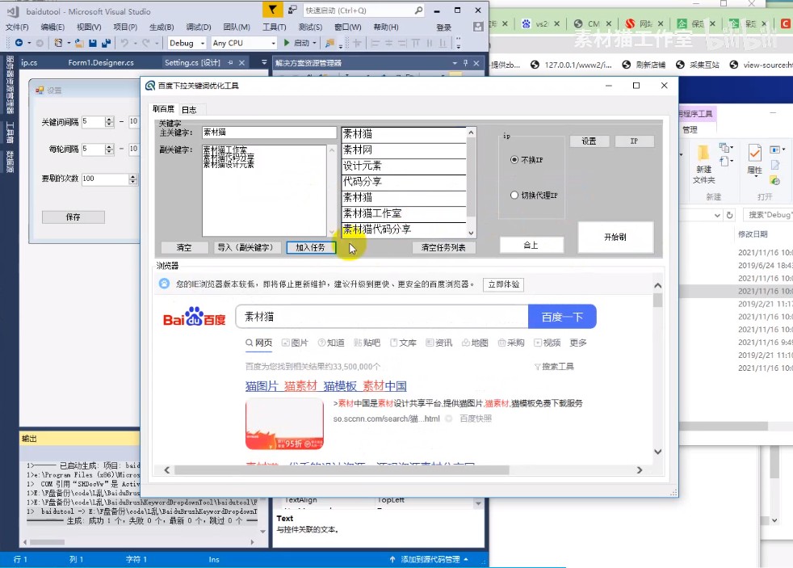Image resolution: width=793 pixels, height=568 pixels.
Task: Select the 切换代理IP radio button
Action: coord(514,196)
